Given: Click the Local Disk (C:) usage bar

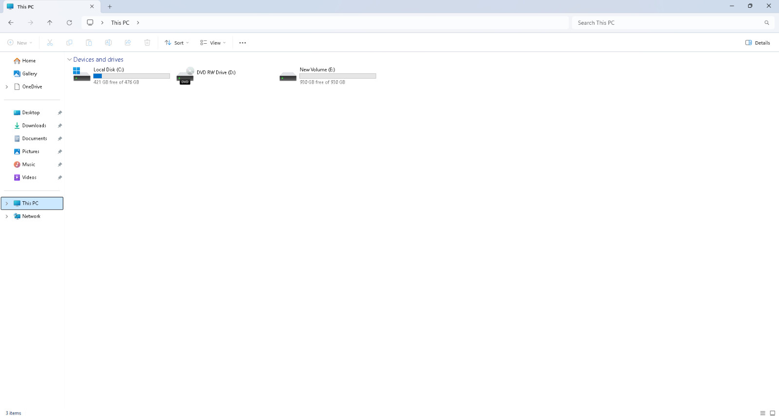Looking at the screenshot, I should (x=131, y=76).
